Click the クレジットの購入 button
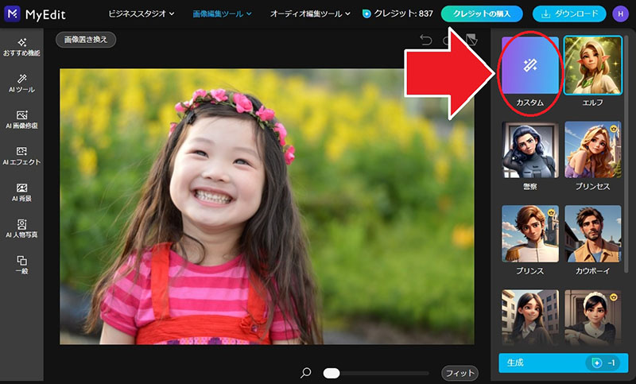636x384 pixels. pyautogui.click(x=482, y=14)
